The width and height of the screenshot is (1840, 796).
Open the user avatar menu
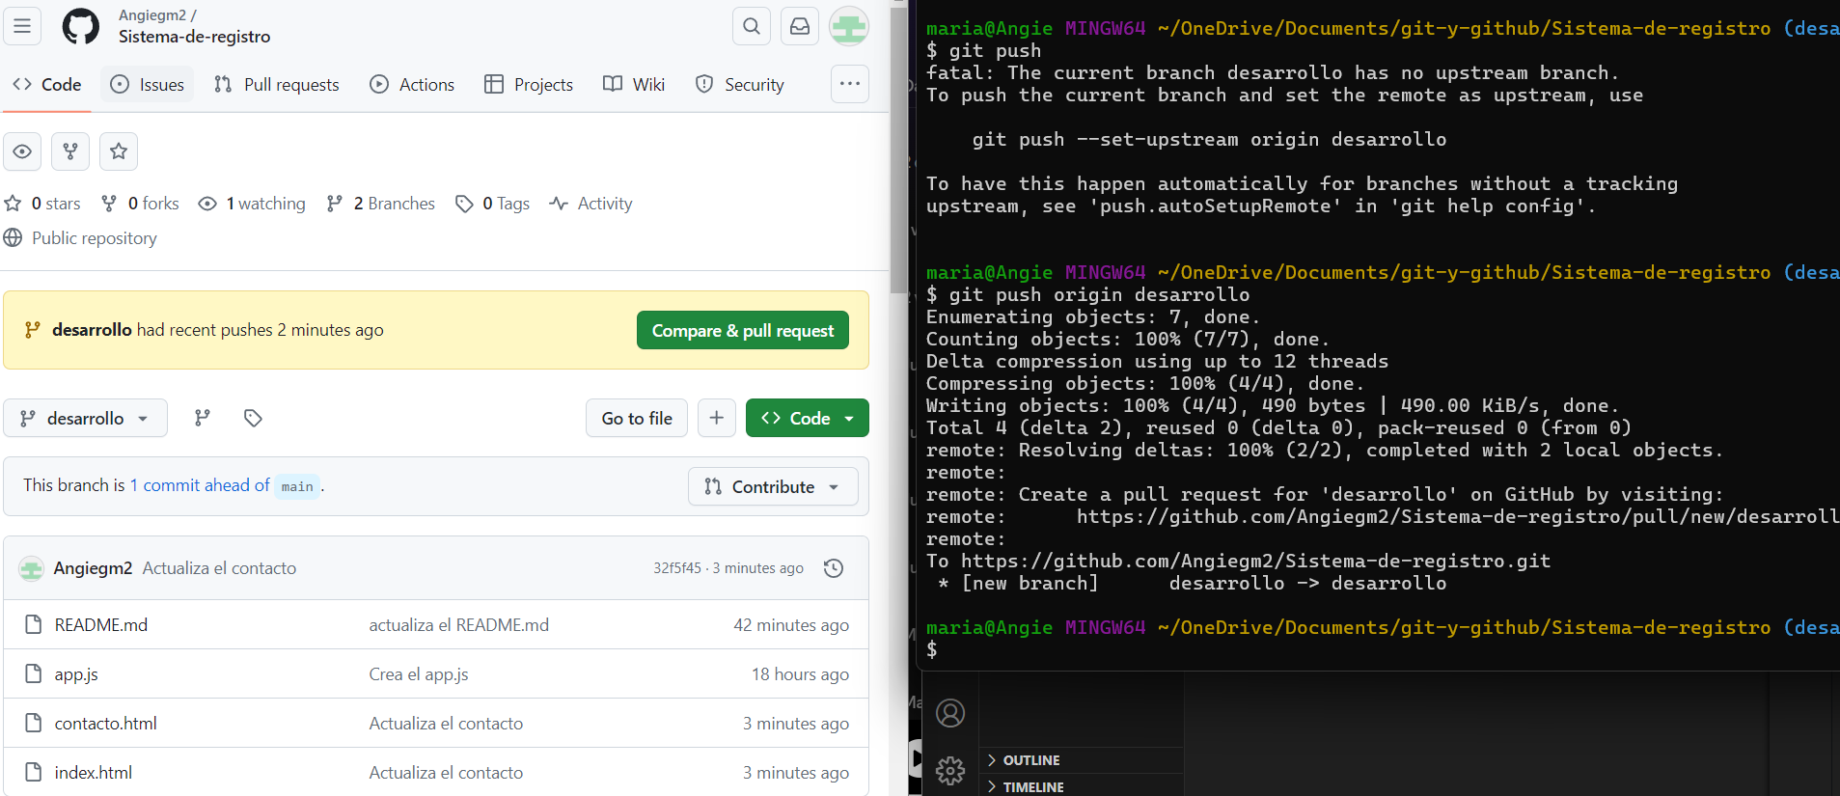click(x=849, y=26)
